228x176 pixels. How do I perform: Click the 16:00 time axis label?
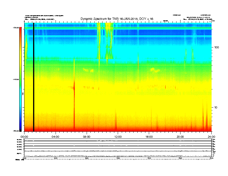point(149,137)
